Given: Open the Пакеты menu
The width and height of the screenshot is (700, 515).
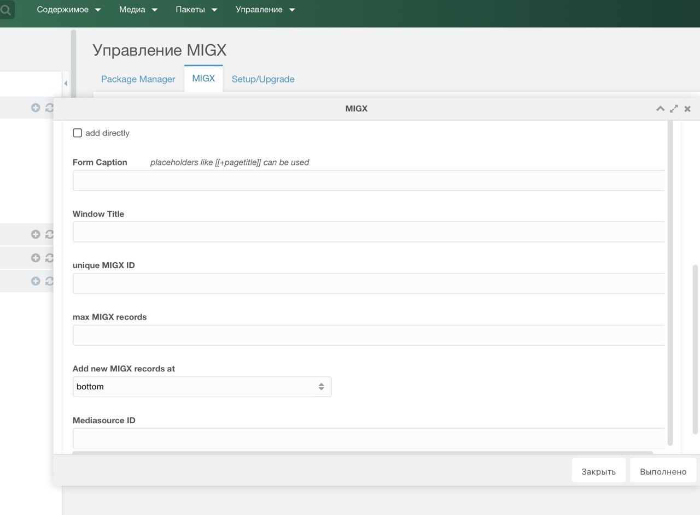Looking at the screenshot, I should point(196,10).
